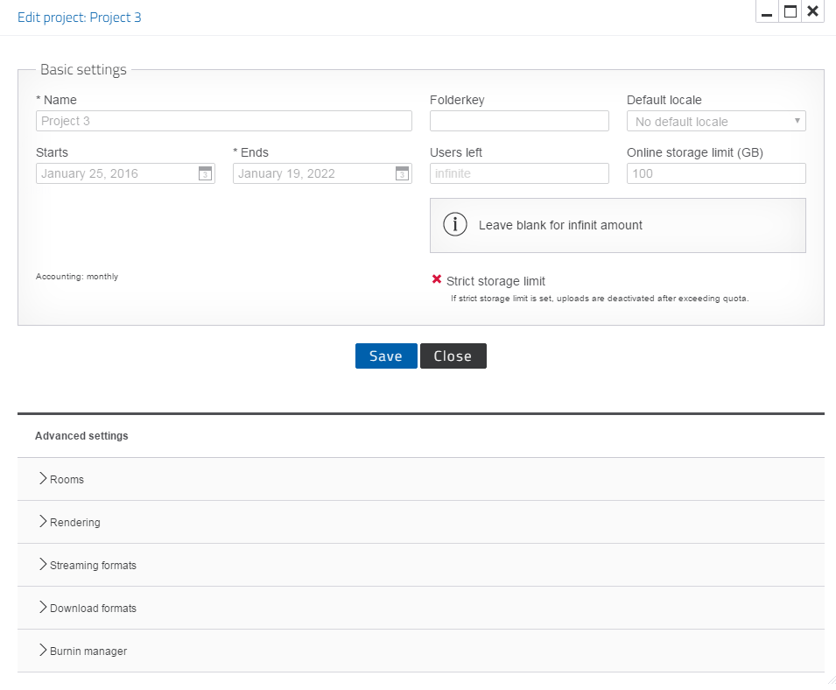Expand the Download formats section
Viewport: 836px width, 690px height.
pos(421,608)
